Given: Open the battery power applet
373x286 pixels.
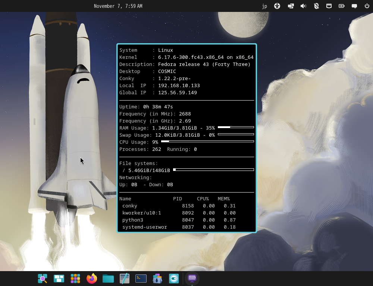Looking at the screenshot, I should [x=342, y=6].
